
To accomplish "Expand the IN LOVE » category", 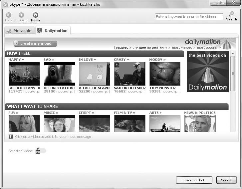I will pos(87,60).
